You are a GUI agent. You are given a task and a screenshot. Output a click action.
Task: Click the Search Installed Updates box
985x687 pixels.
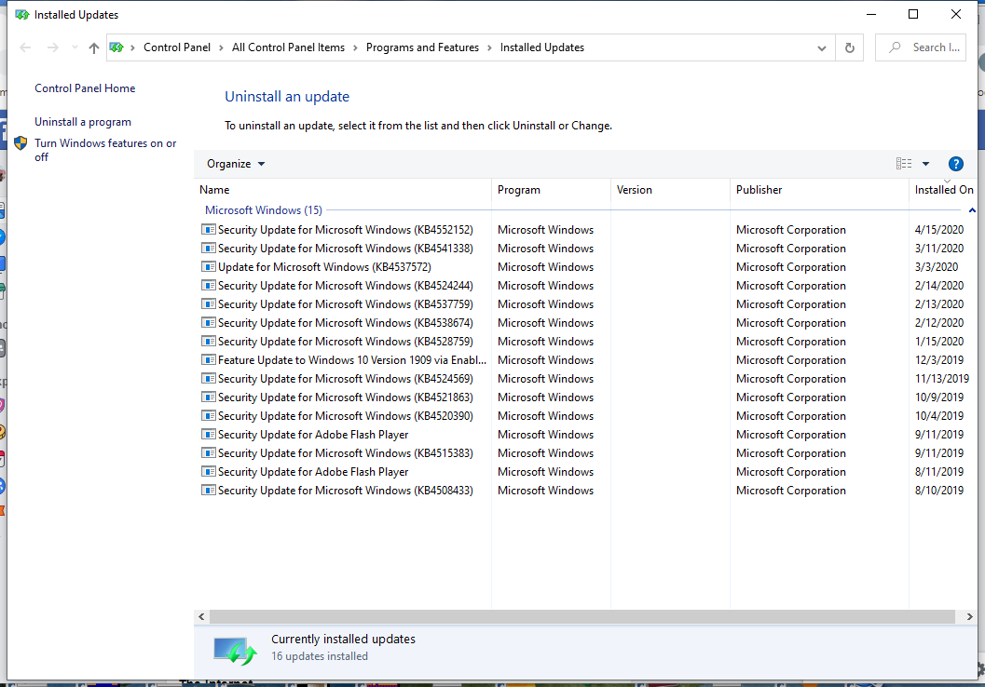click(x=921, y=47)
